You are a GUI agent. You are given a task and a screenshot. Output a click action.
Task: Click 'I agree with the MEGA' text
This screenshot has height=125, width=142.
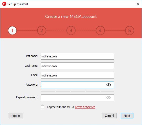[x=60, y=107]
